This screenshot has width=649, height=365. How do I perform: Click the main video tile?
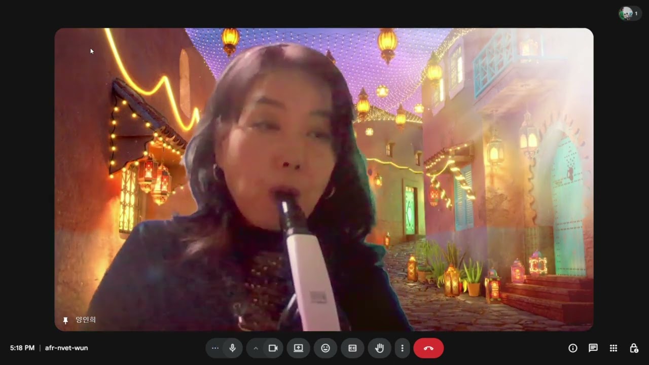click(x=324, y=179)
